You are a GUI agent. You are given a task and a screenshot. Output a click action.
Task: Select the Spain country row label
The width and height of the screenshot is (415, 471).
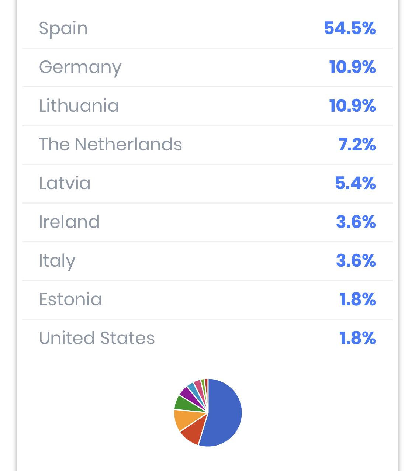point(63,28)
